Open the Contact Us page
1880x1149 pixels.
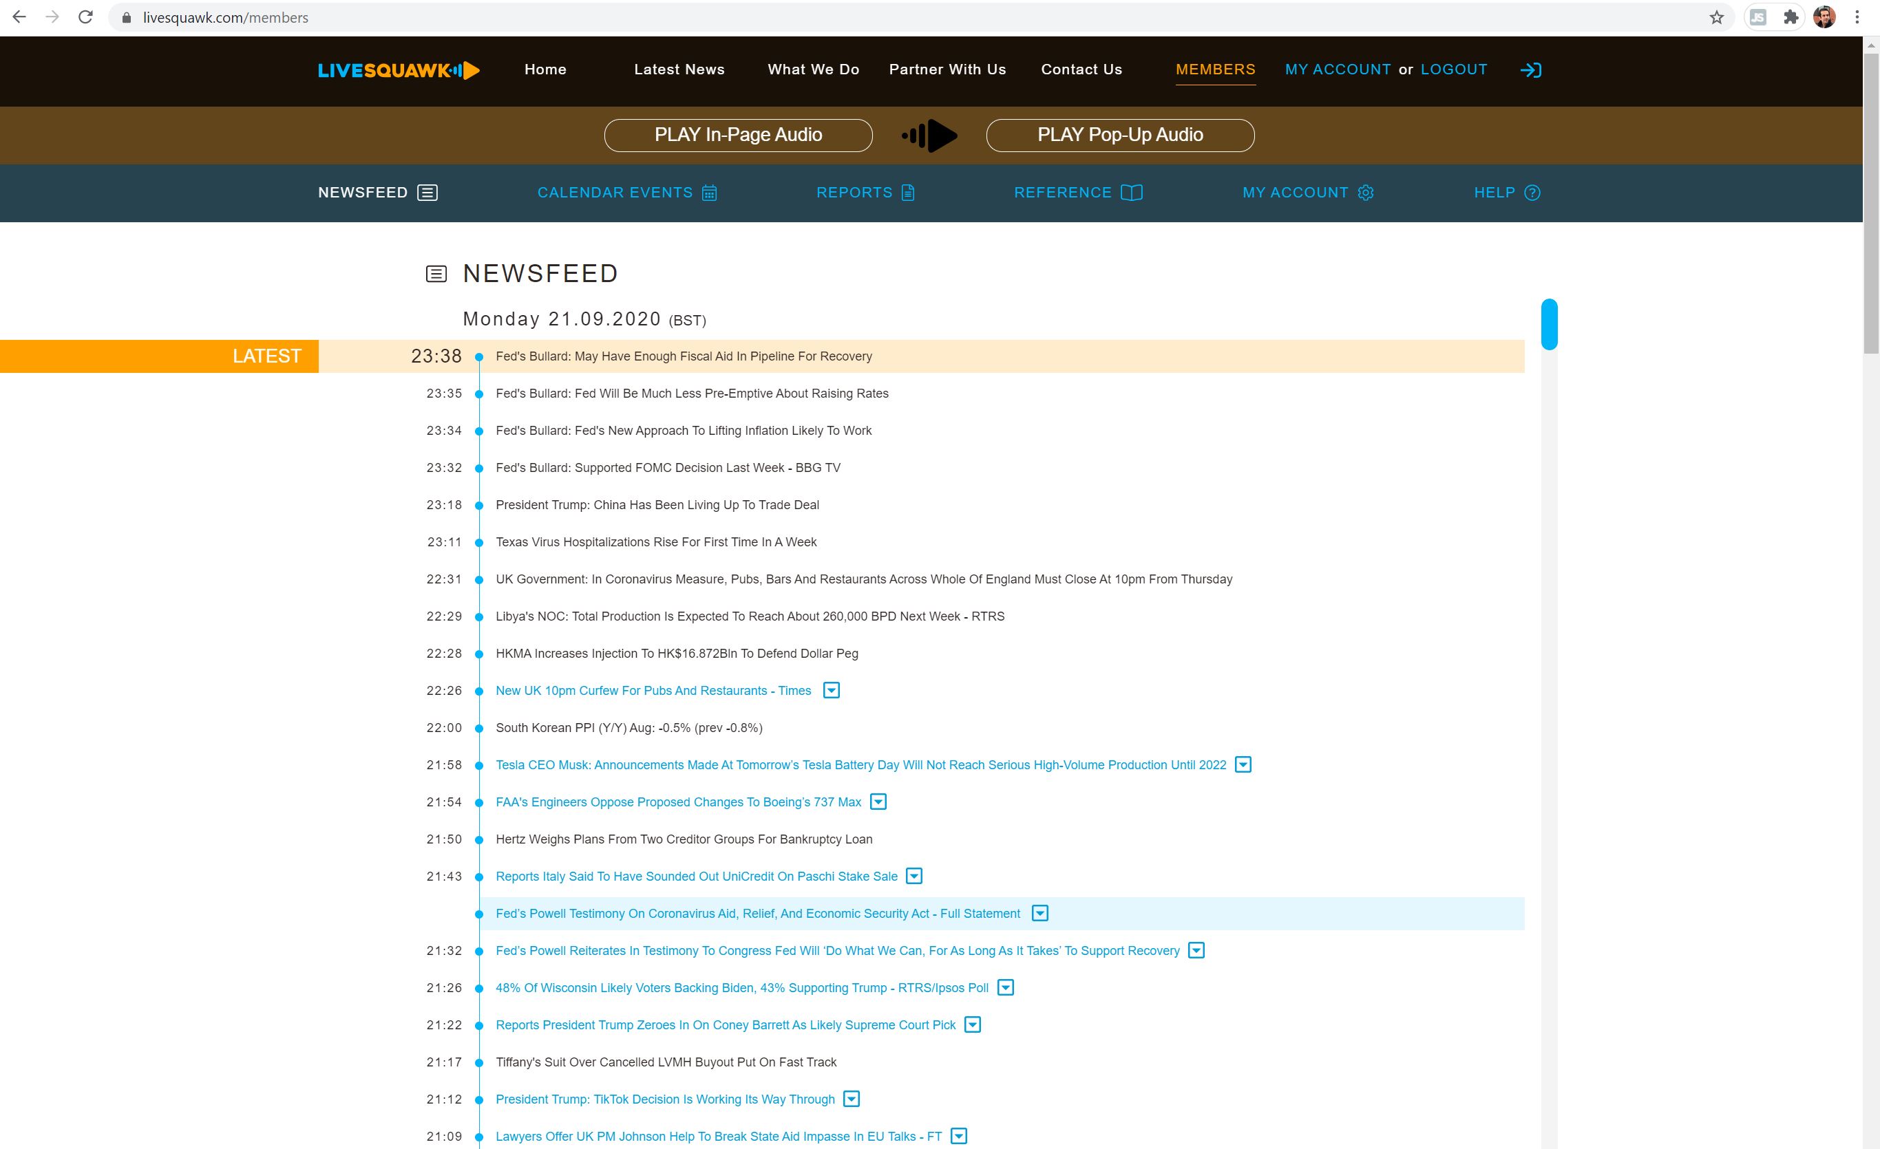pyautogui.click(x=1081, y=69)
